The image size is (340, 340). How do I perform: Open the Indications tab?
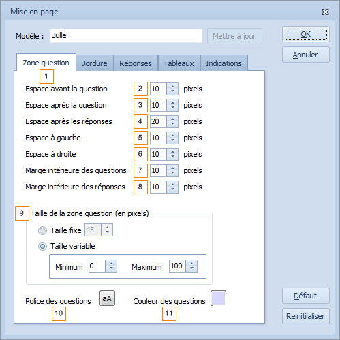(x=223, y=63)
